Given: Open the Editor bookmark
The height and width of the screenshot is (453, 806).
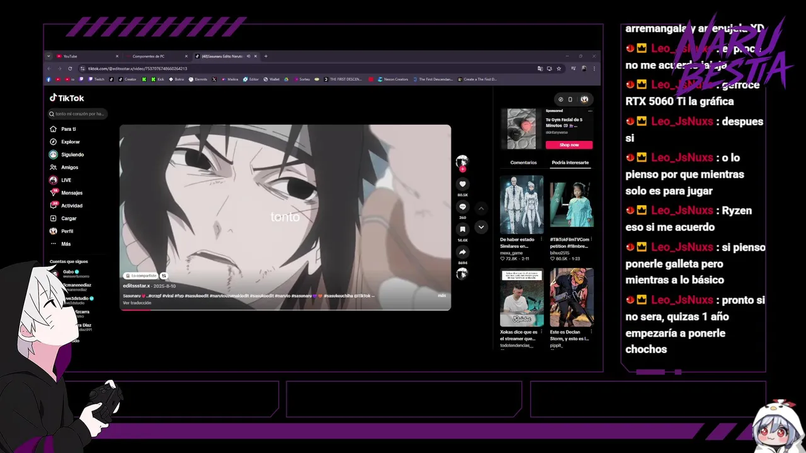Looking at the screenshot, I should click(x=251, y=79).
